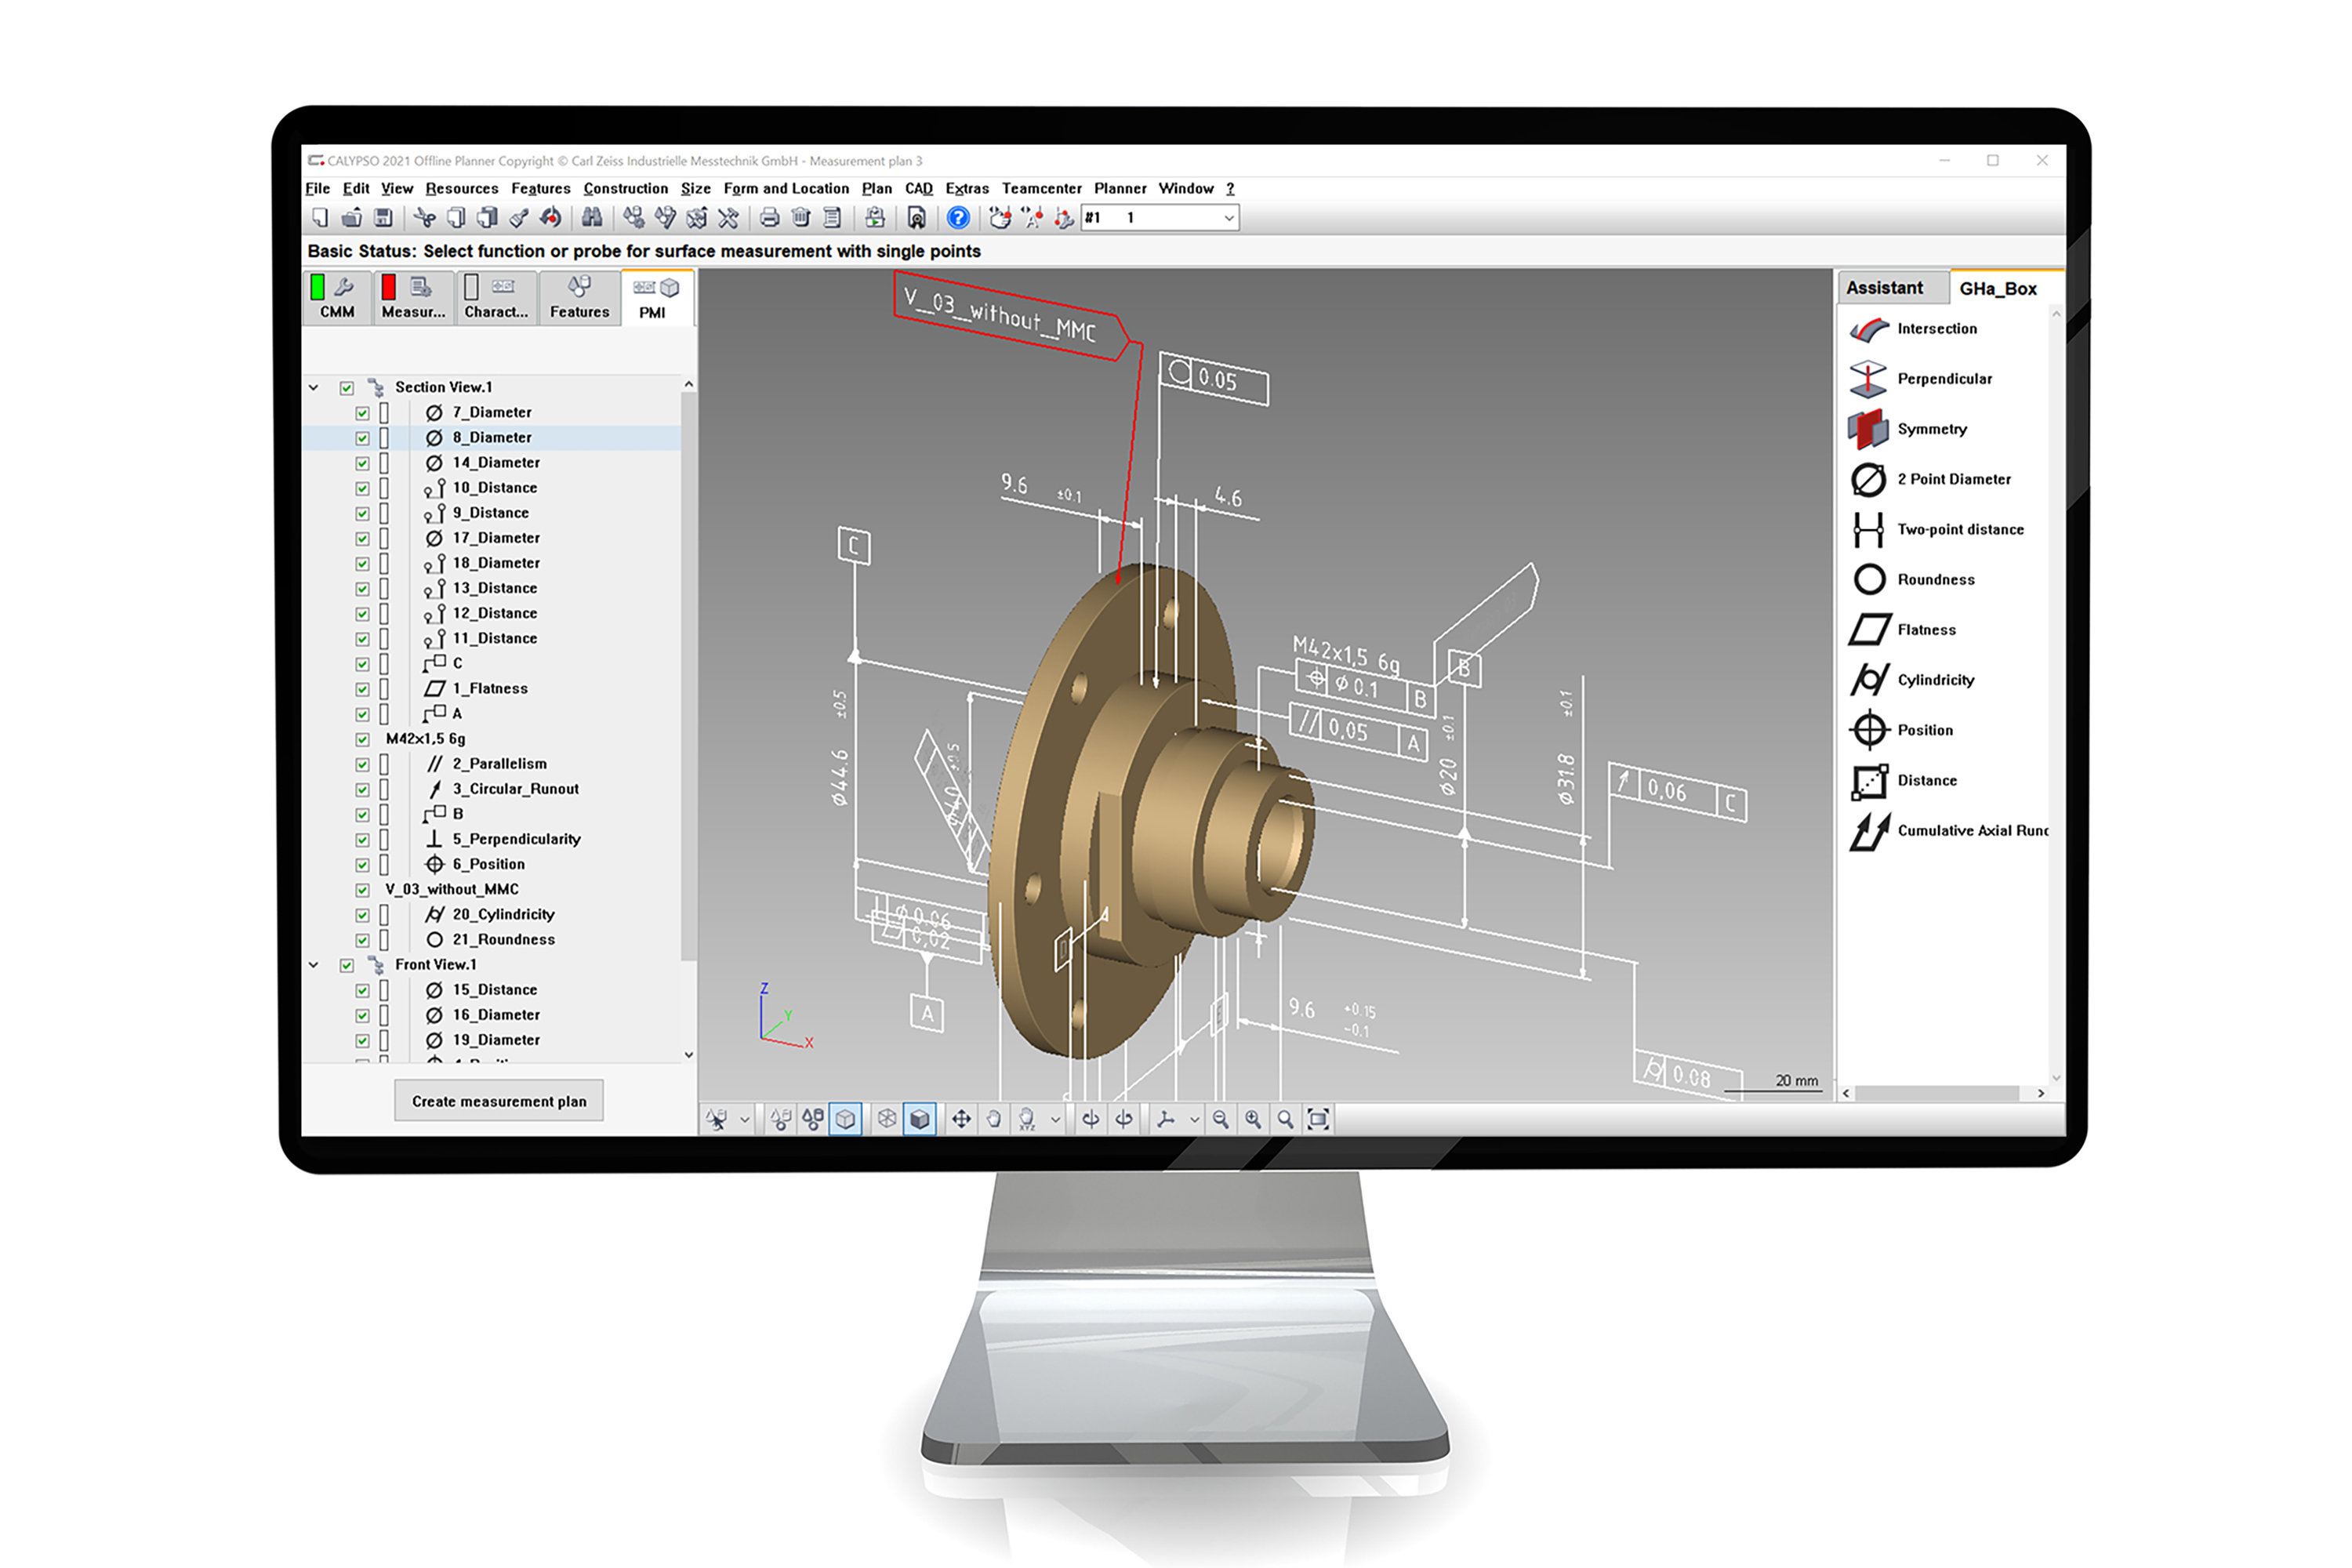Uncheck the 7_Diameter checkbox

pos(362,413)
